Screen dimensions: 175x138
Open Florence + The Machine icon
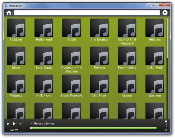(71, 56)
